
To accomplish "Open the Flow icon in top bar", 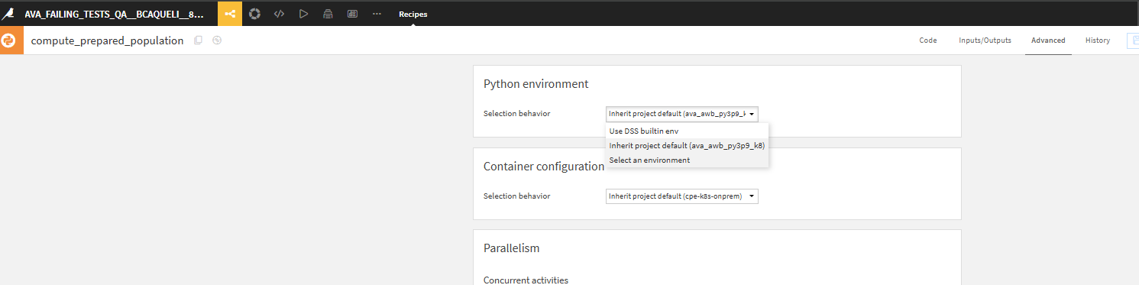I will pyautogui.click(x=230, y=14).
